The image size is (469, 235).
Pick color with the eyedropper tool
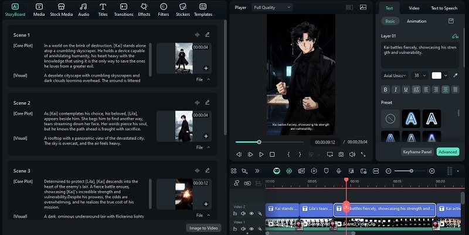(x=456, y=75)
